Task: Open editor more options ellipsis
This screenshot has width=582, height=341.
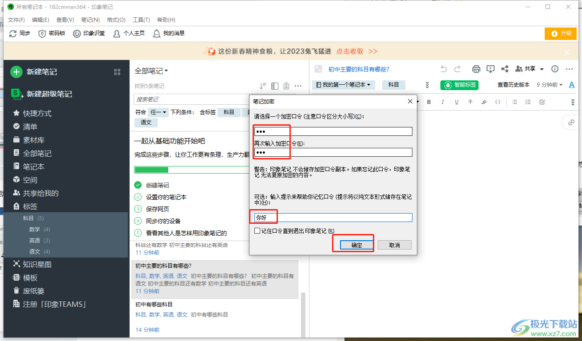Action: (x=569, y=69)
